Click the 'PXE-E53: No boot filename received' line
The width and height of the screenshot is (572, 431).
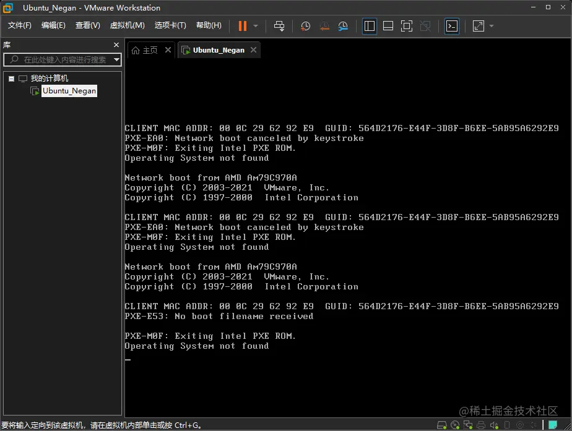tap(219, 316)
